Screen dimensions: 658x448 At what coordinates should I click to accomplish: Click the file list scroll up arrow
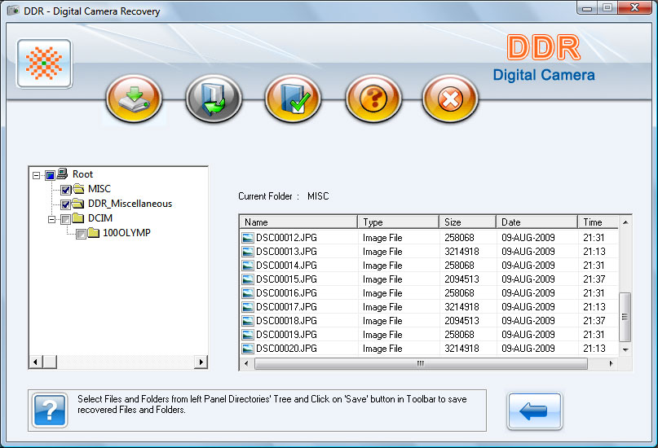[625, 222]
